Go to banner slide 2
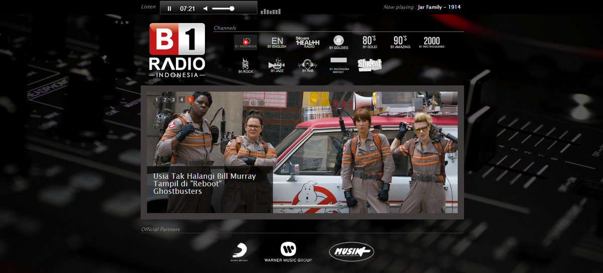Screen dimensions: 603x273 tap(165, 100)
